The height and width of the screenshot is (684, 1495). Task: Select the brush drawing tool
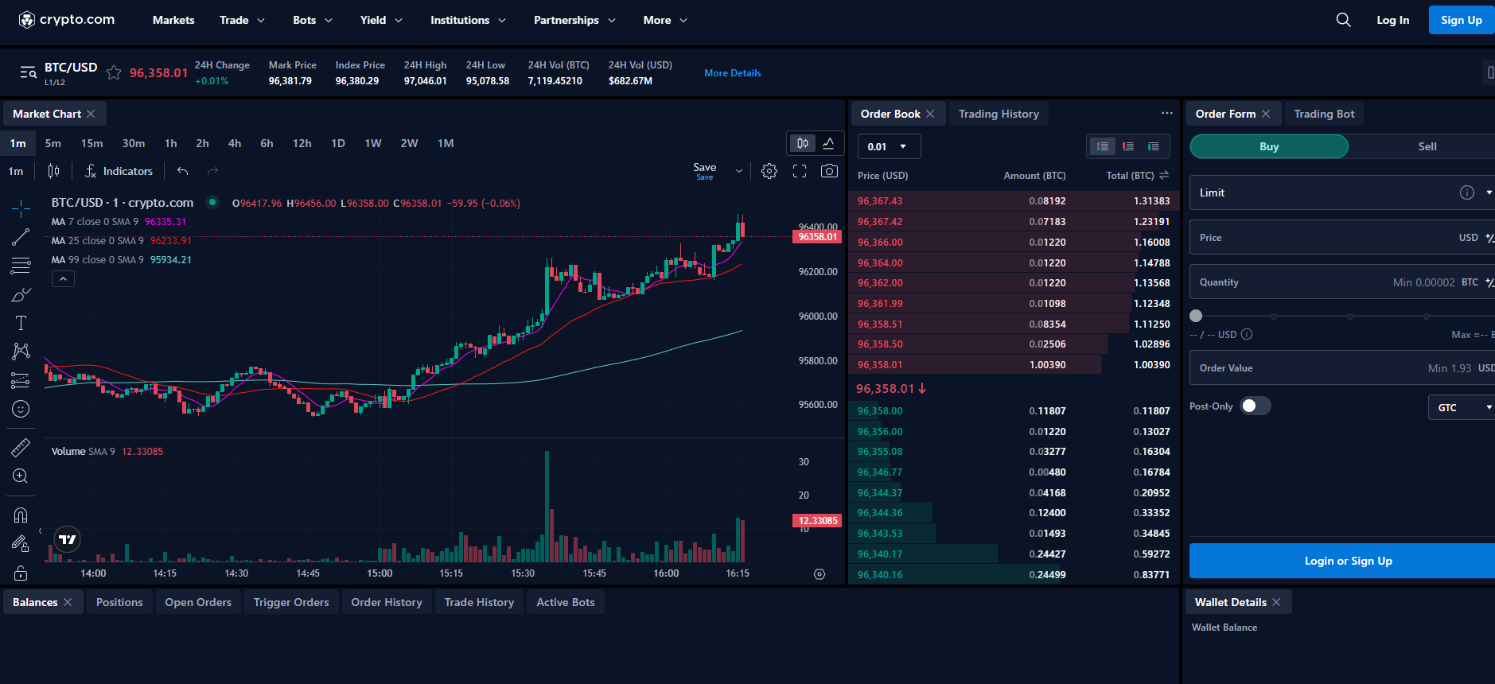click(21, 294)
